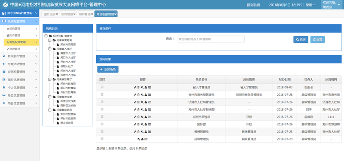Click the platform logo in the header
This screenshot has height=161, width=344.
(6, 5)
